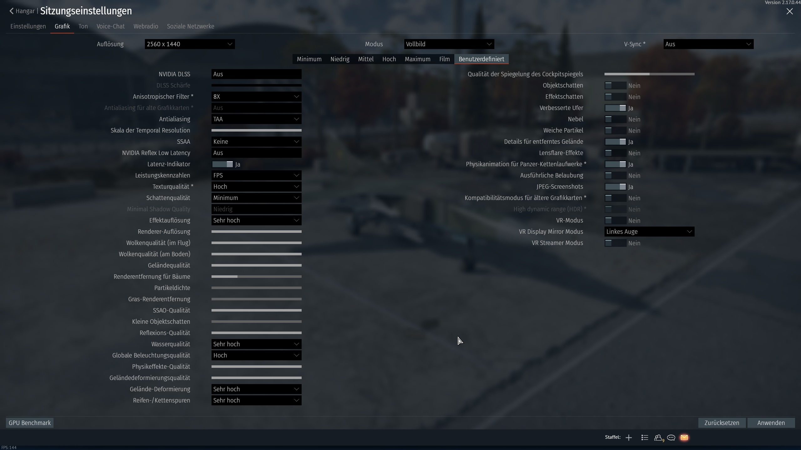Click the Hangar back arrow
This screenshot has width=801, height=450.
tap(12, 11)
